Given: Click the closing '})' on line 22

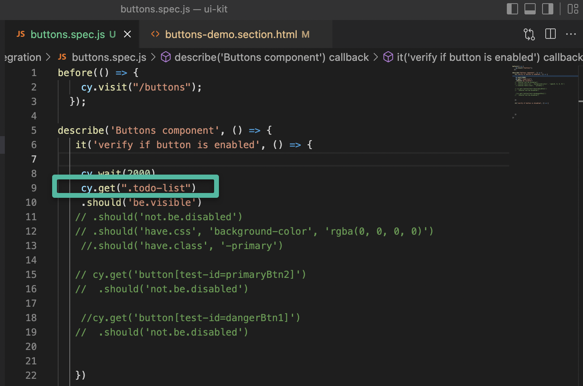Looking at the screenshot, I should [81, 376].
